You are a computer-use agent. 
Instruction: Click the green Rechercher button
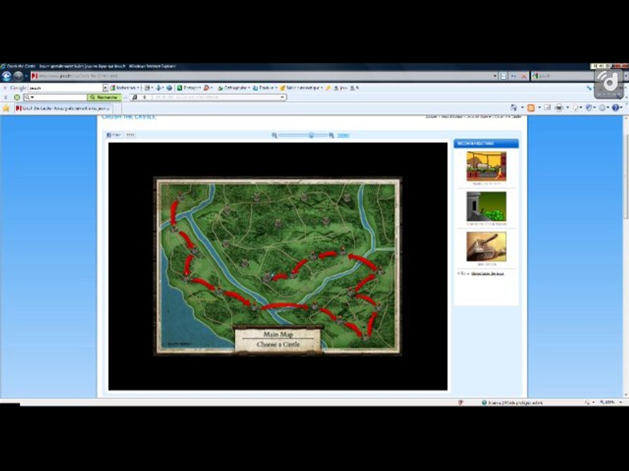tap(104, 97)
